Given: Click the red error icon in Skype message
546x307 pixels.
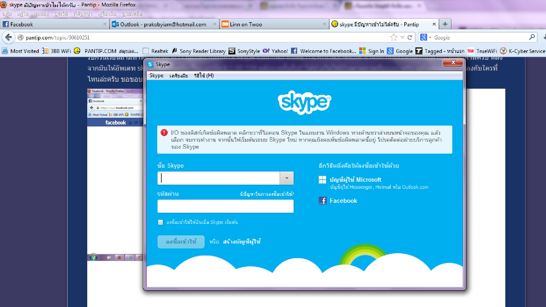Looking at the screenshot, I should pos(164,133).
